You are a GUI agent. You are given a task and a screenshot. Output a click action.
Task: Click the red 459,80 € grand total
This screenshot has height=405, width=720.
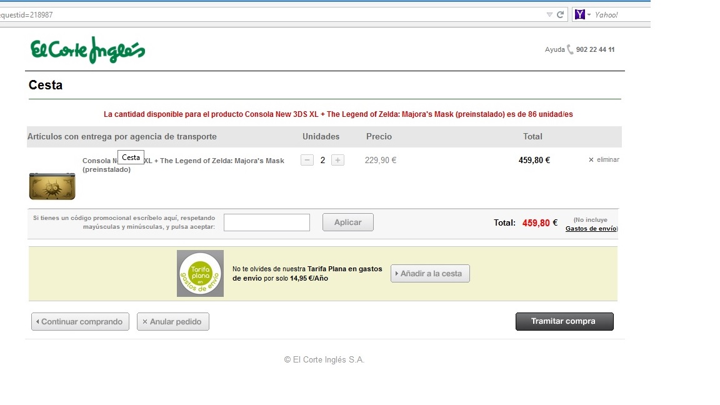tap(540, 222)
